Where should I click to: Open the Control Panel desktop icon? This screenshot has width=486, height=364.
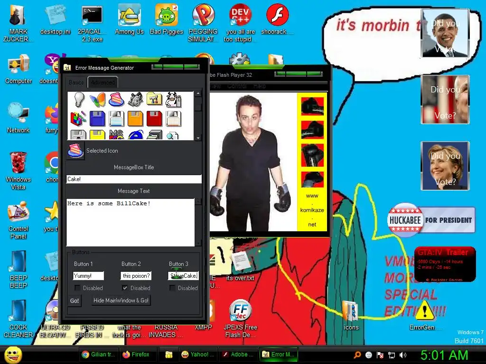[x=18, y=220]
